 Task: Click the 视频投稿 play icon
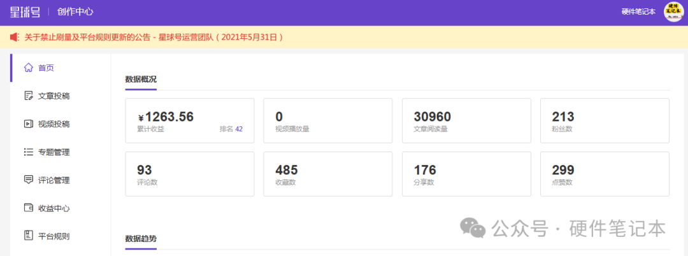coord(28,124)
